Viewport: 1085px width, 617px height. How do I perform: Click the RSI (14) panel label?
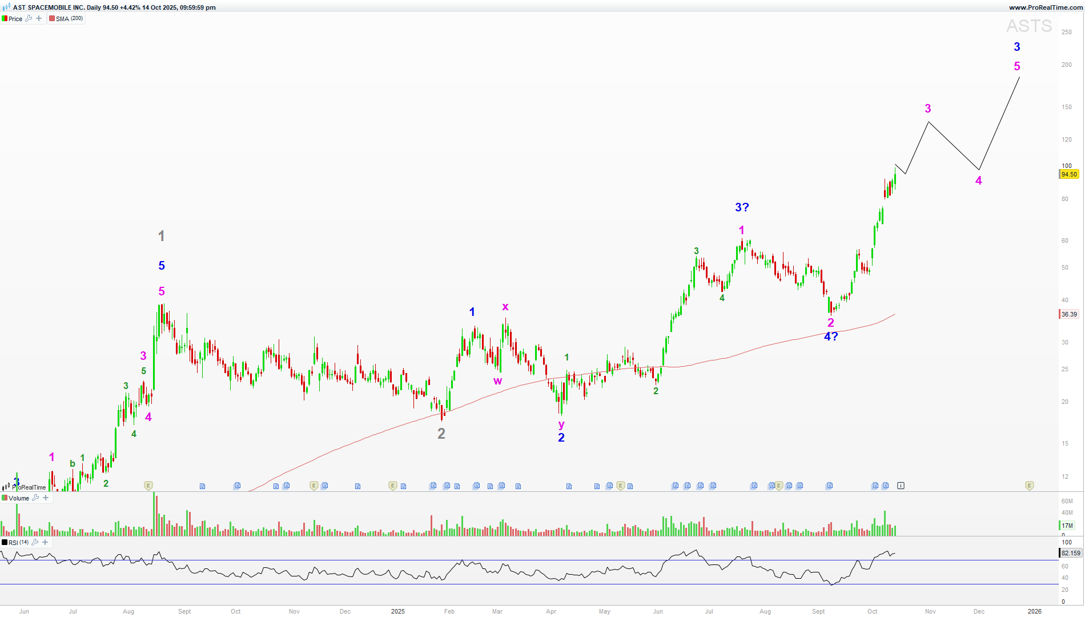point(18,543)
